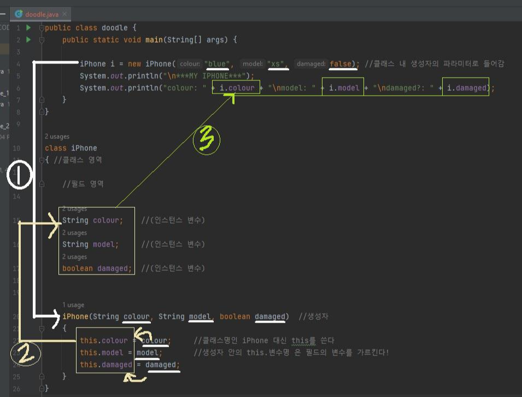
Task: Click 'iPhone' constructor name at line 20
Action: tap(75, 317)
